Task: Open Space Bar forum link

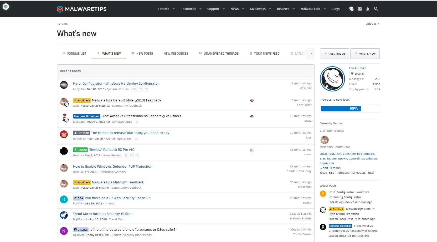Action: pos(124,139)
